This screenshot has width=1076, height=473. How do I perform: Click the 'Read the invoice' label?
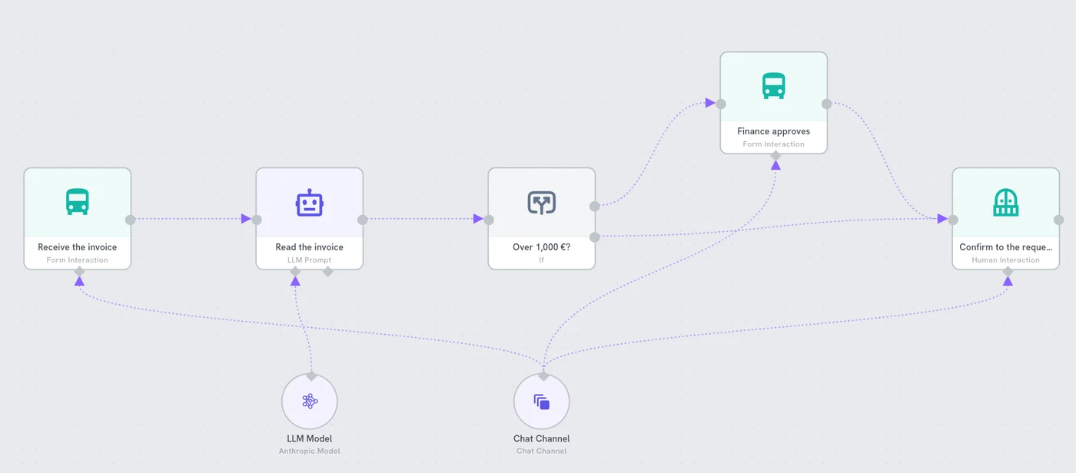310,247
